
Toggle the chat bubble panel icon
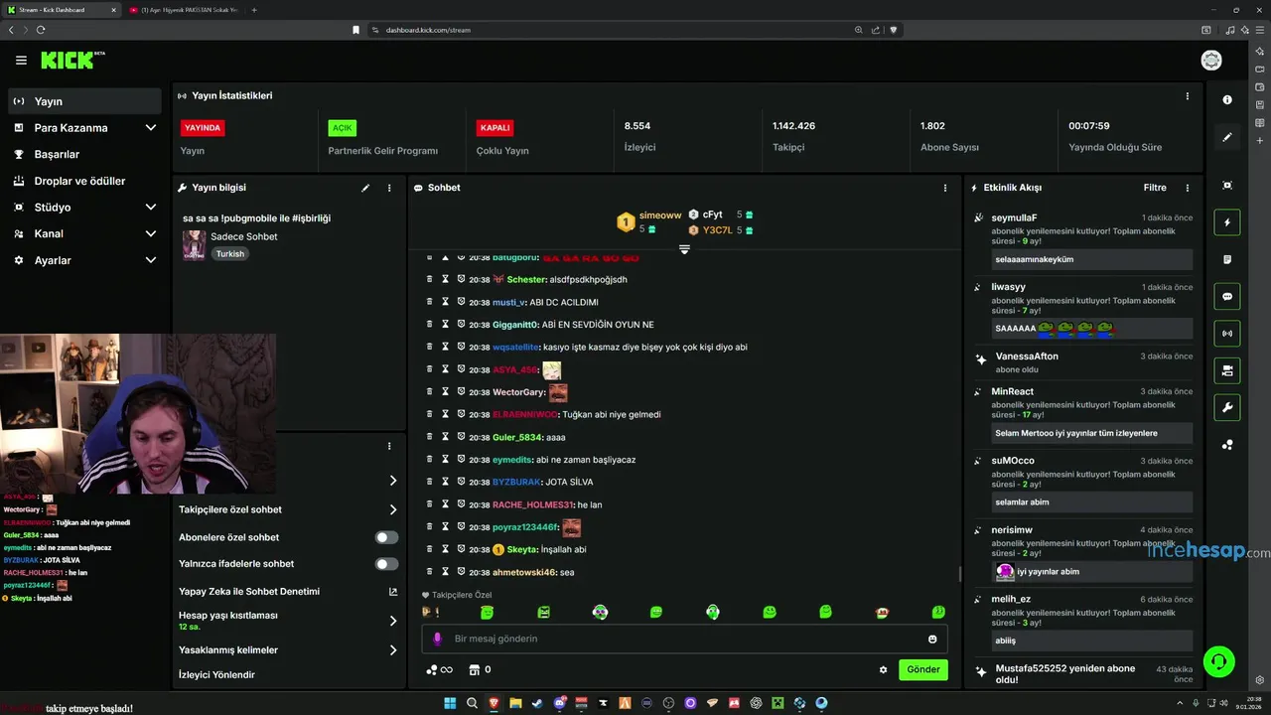(1227, 296)
